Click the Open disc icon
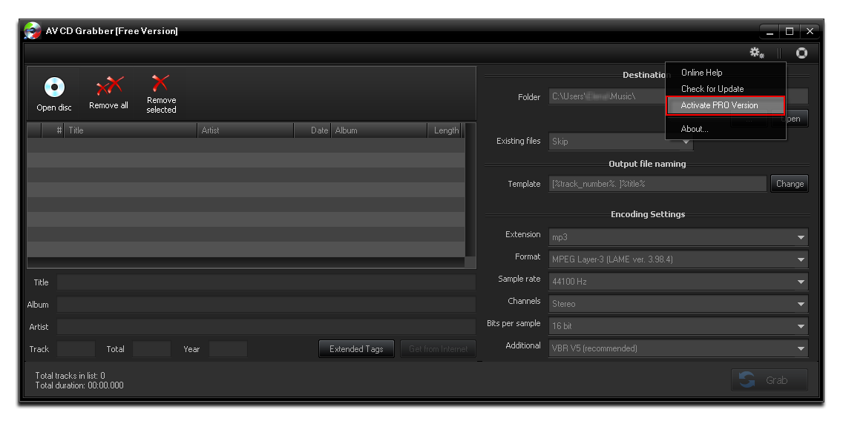The height and width of the screenshot is (421, 843). coord(54,88)
